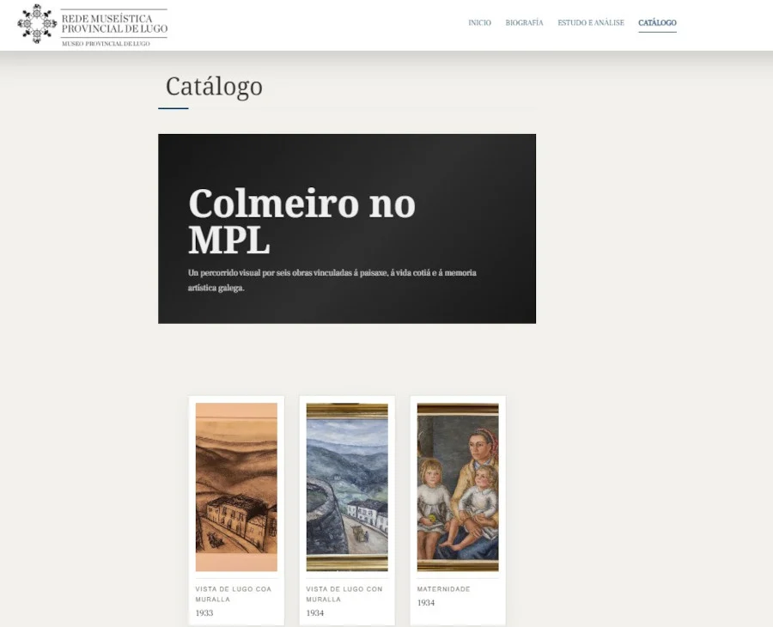Viewport: 773px width, 627px height.
Task: Click the banner description about seis obras
Action: [332, 280]
